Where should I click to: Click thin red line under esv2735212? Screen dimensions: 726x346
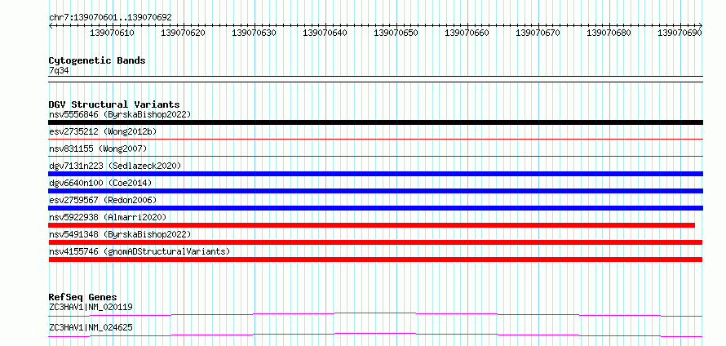(375, 139)
